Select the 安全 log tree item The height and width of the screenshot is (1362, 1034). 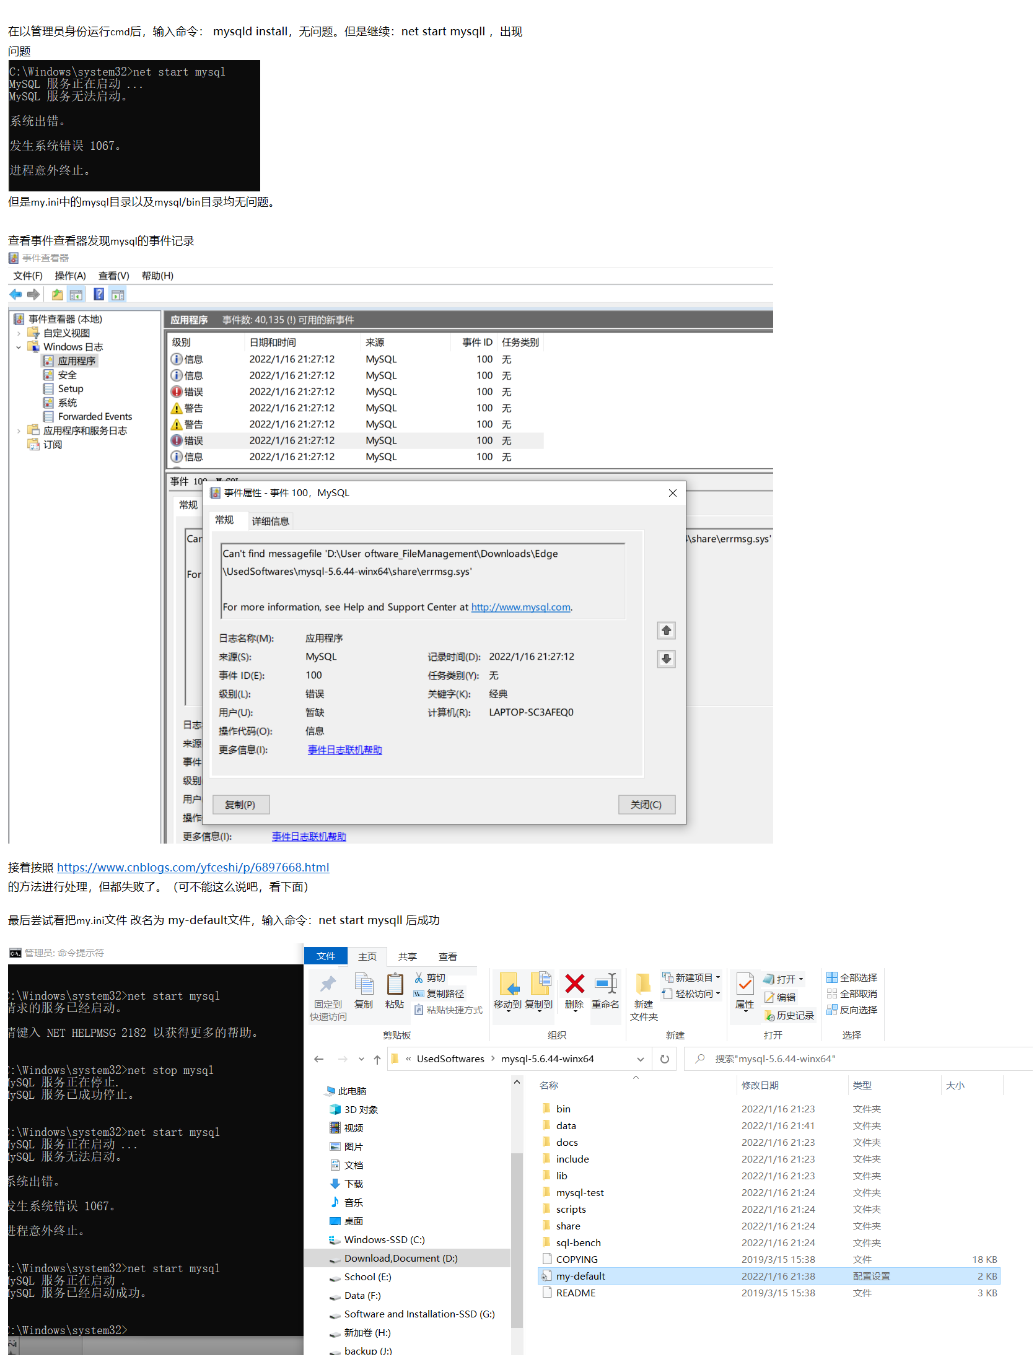coord(60,375)
